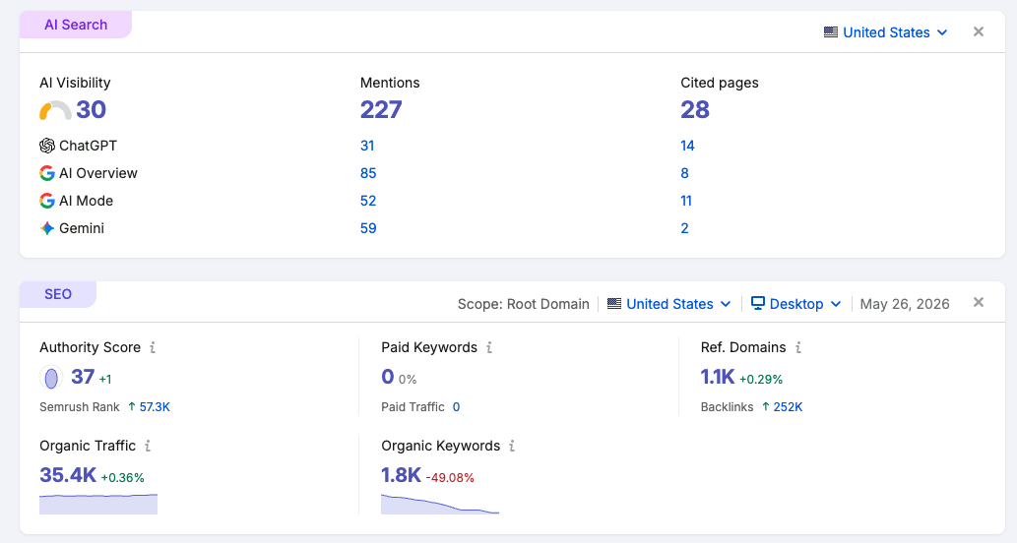Image resolution: width=1017 pixels, height=543 pixels.
Task: Click total Cited pages value 28
Action: pos(695,109)
